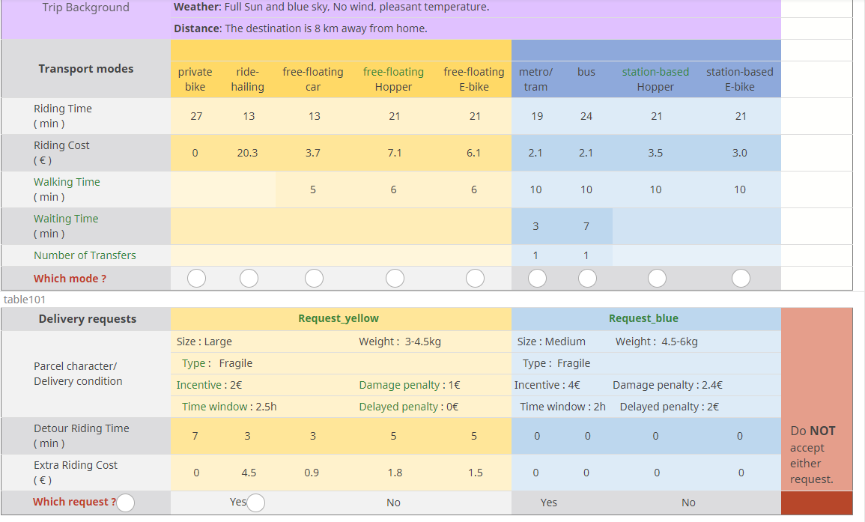Click dark red cell in bottom-right corner

point(816,503)
